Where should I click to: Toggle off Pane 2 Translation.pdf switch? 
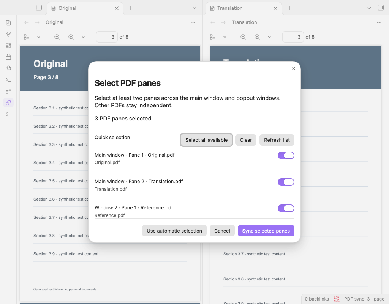tap(286, 182)
